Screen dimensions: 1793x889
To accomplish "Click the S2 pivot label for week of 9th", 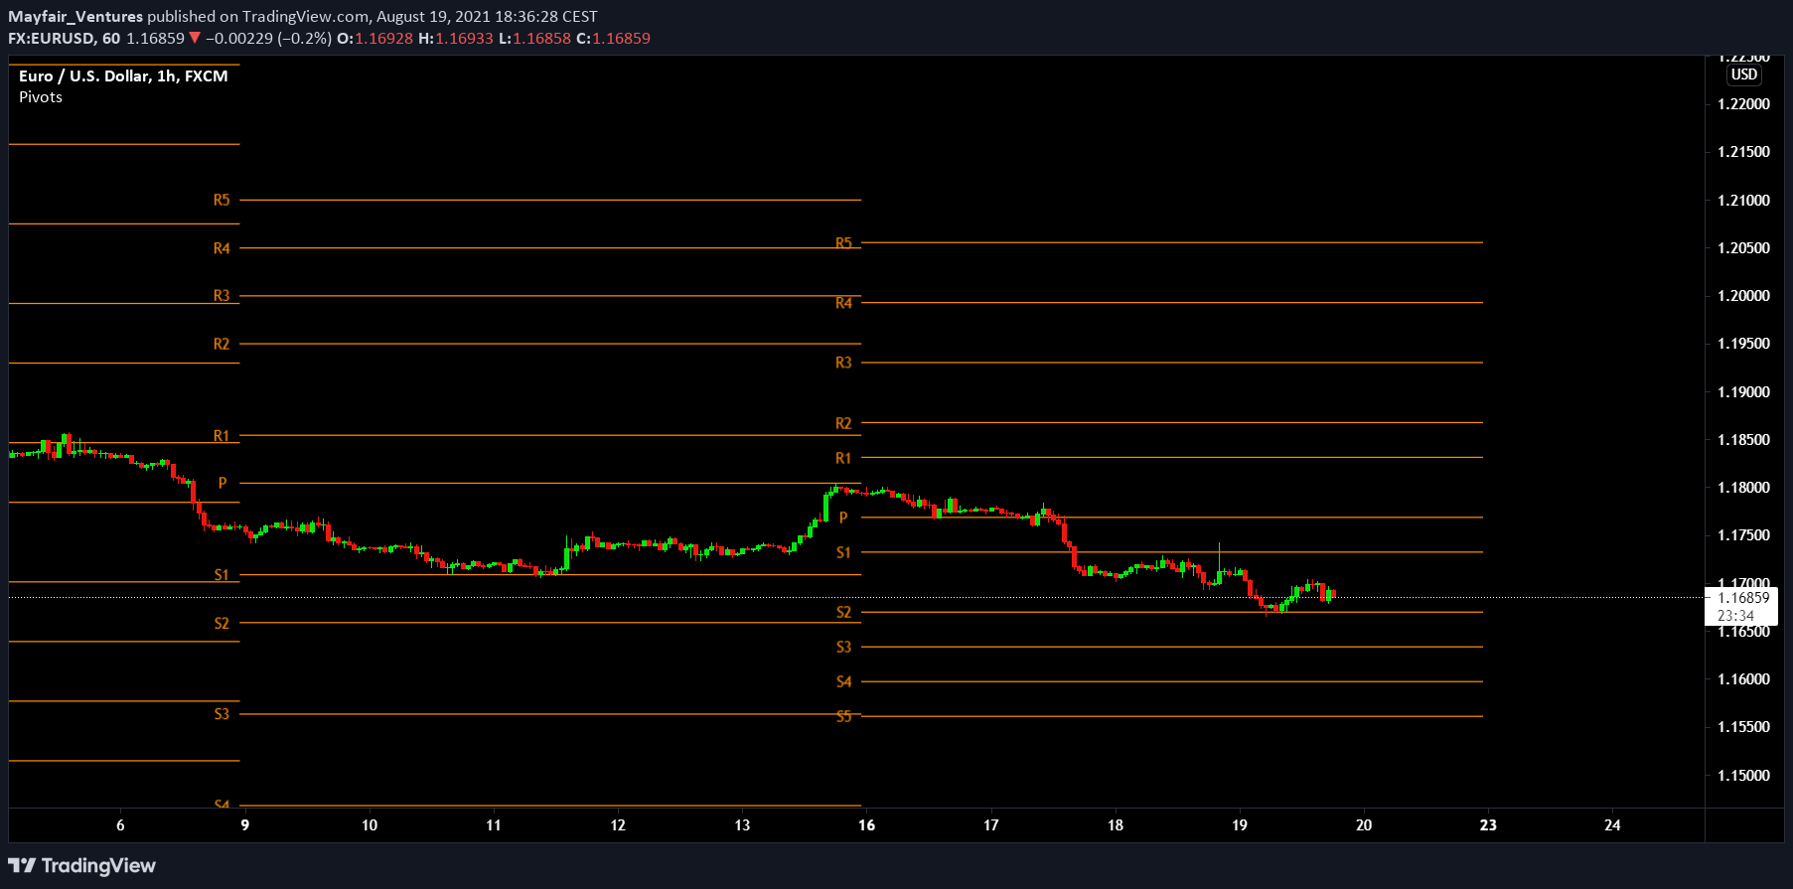I will [222, 624].
